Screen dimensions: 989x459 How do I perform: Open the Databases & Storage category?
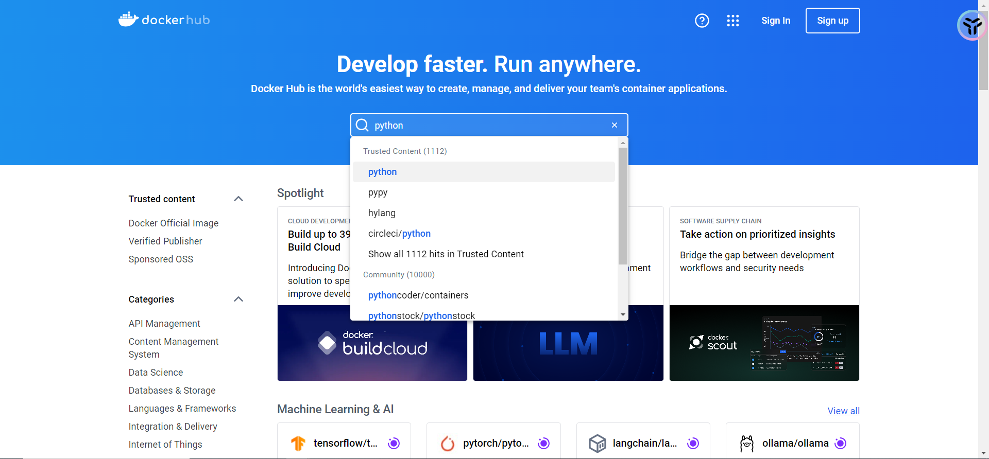(x=172, y=391)
